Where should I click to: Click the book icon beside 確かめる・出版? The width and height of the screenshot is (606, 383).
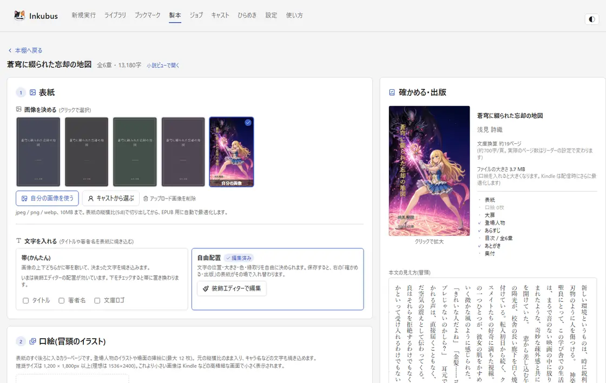(x=392, y=93)
